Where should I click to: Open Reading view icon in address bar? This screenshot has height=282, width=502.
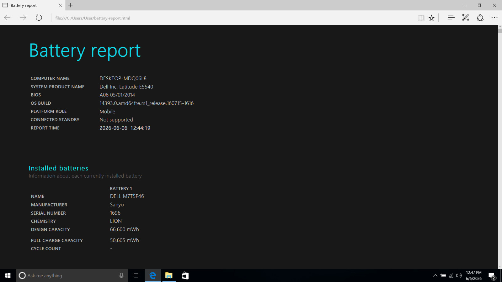[421, 18]
